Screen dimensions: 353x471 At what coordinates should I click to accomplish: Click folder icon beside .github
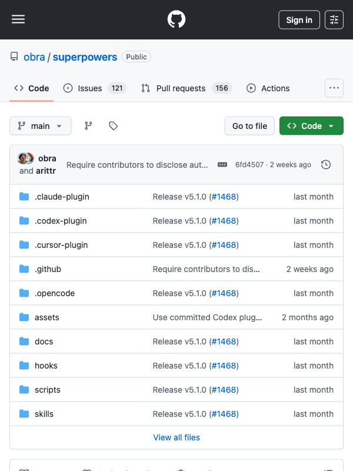tap(24, 269)
